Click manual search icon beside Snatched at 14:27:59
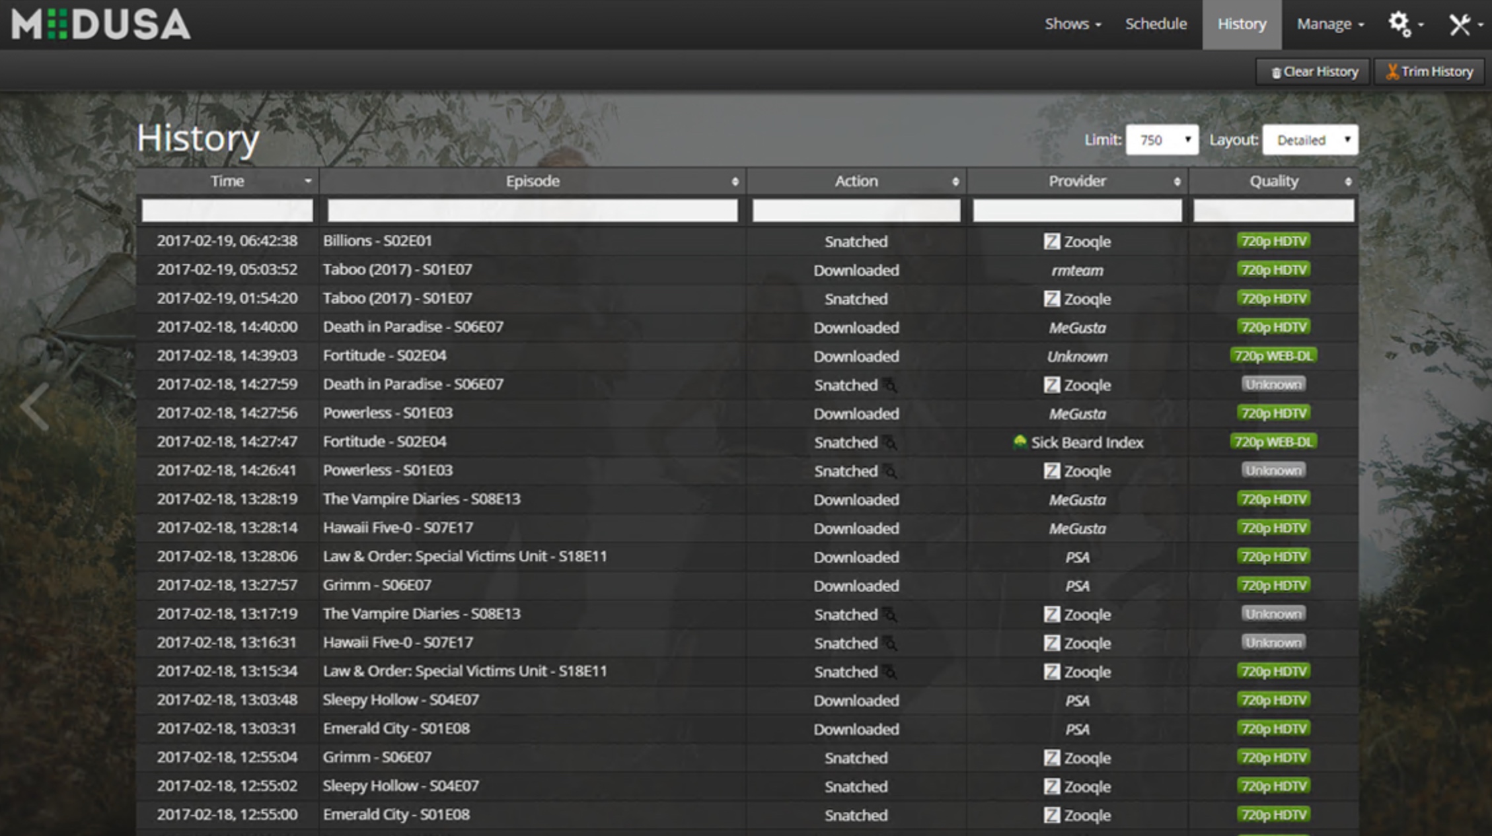This screenshot has height=836, width=1492. coord(890,385)
